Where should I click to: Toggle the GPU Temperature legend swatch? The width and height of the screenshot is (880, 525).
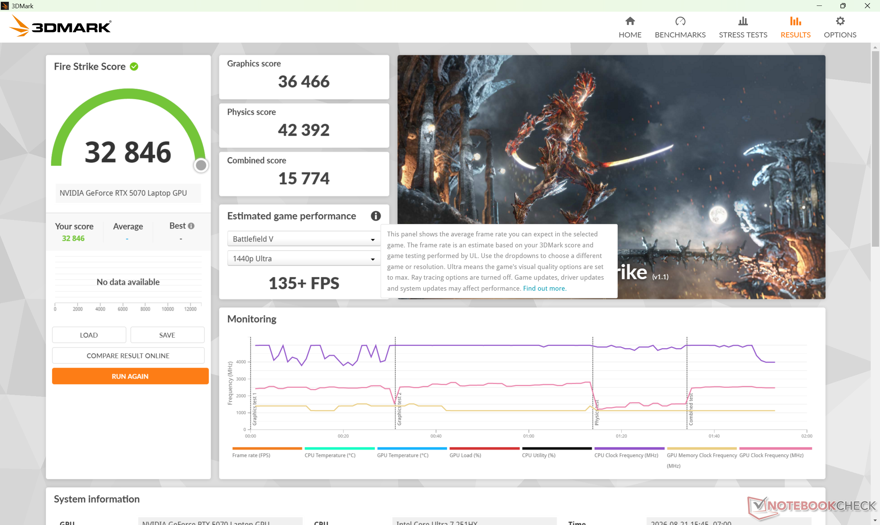click(x=412, y=449)
